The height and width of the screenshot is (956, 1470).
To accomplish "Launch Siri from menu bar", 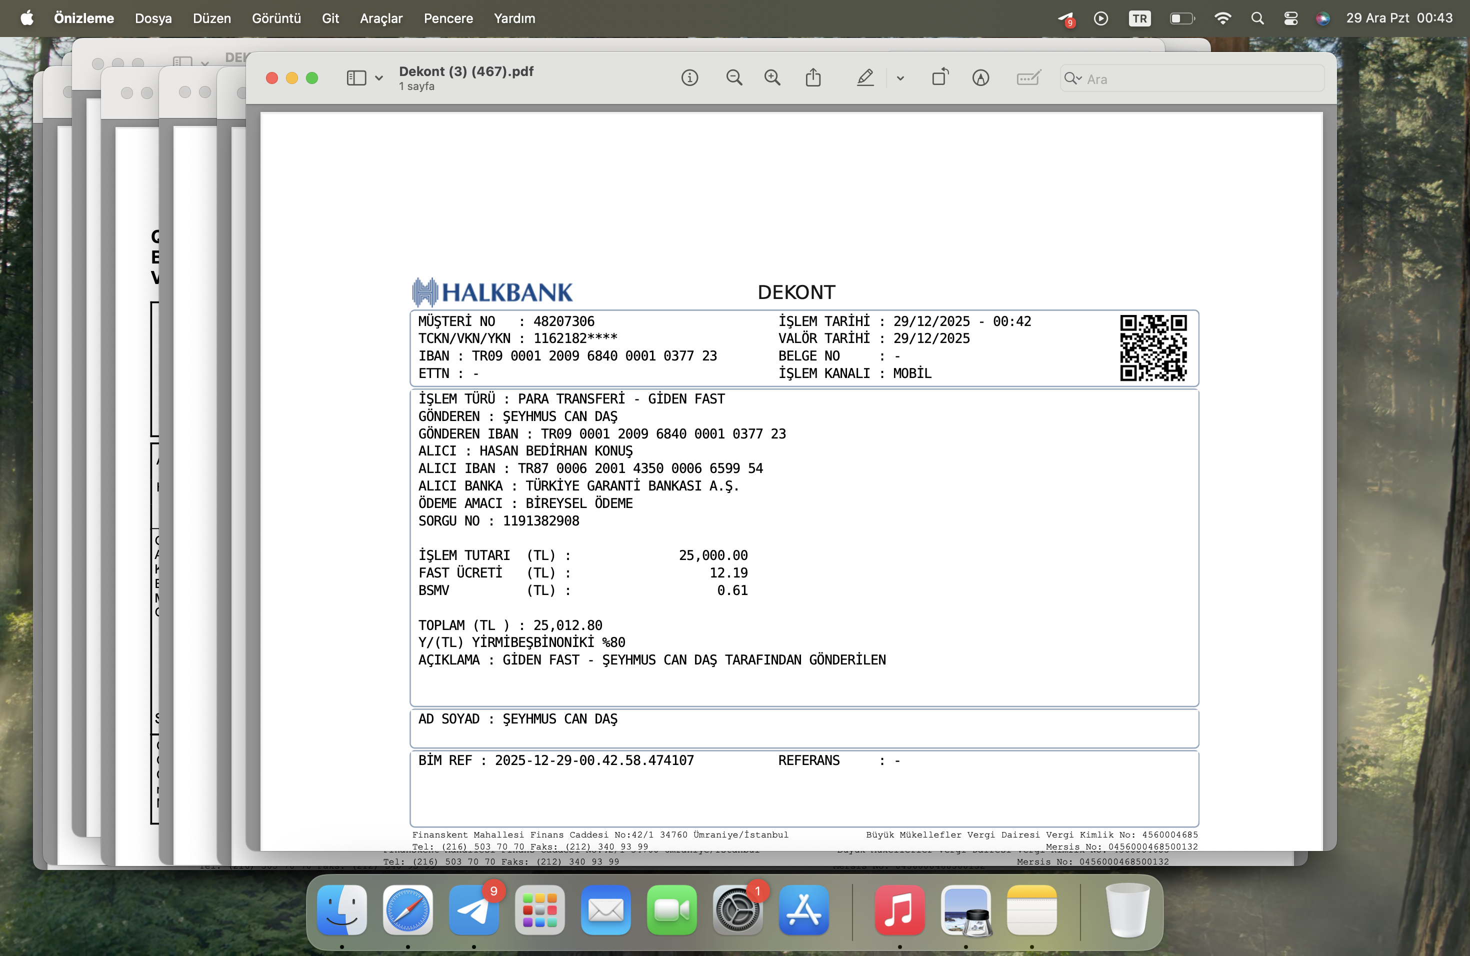I will (x=1322, y=18).
